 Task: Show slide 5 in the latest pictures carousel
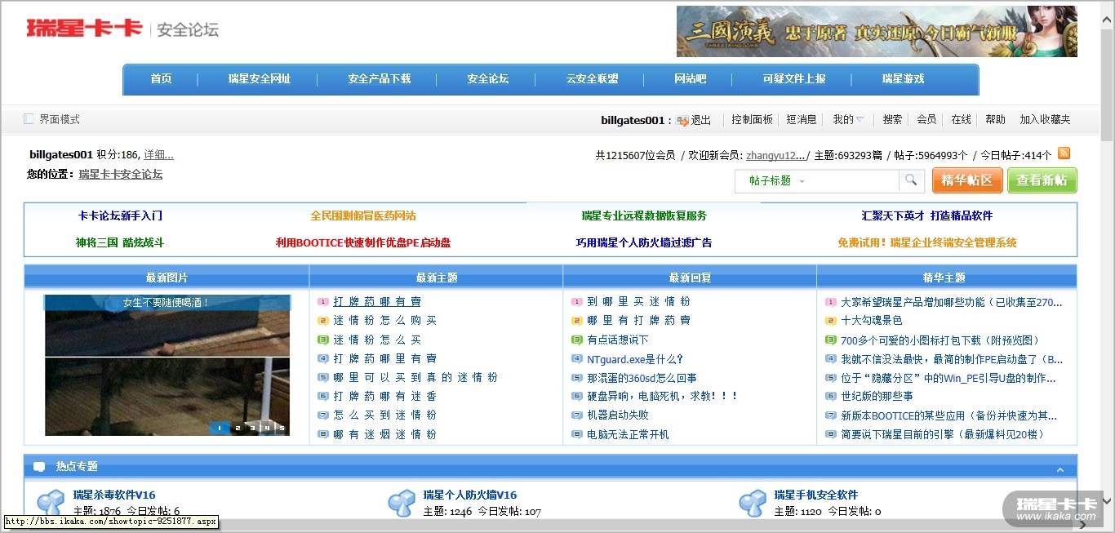pyautogui.click(x=282, y=428)
